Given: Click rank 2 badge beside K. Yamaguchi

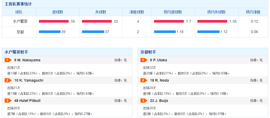Looking at the screenshot, I should (8, 81).
